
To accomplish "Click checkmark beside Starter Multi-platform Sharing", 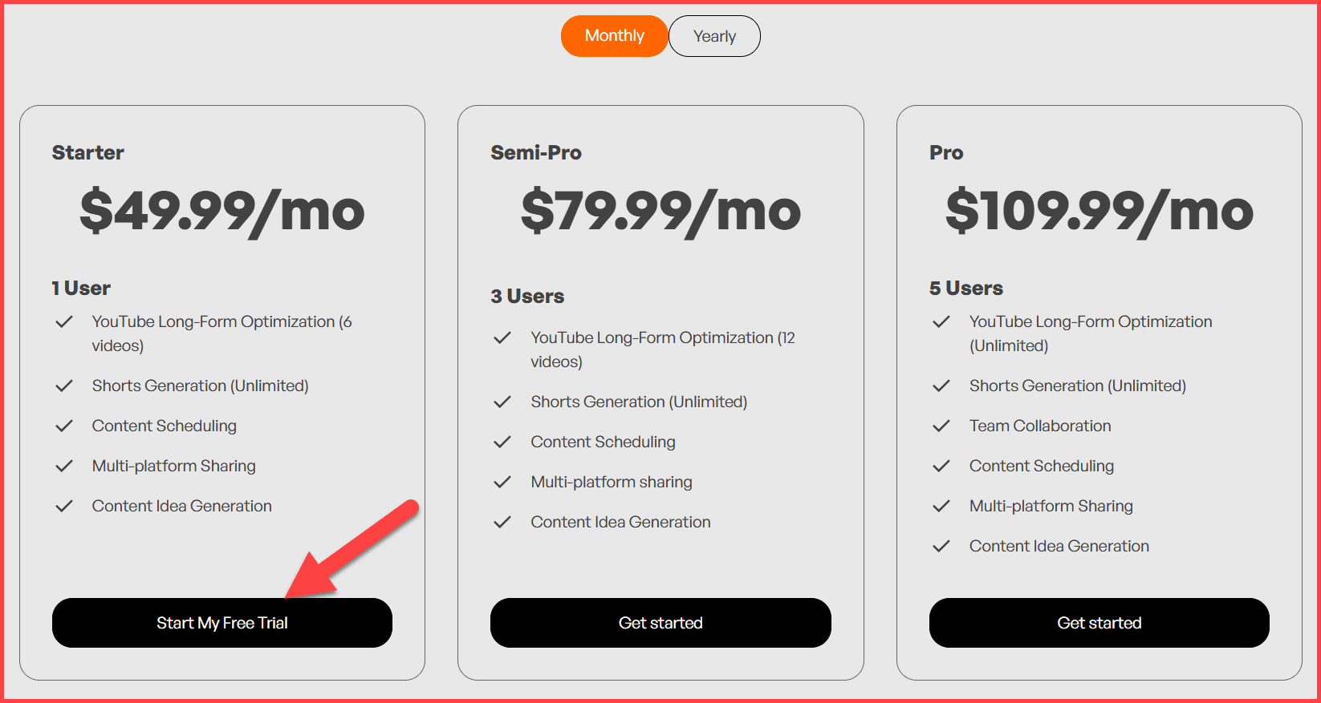I will [x=64, y=466].
